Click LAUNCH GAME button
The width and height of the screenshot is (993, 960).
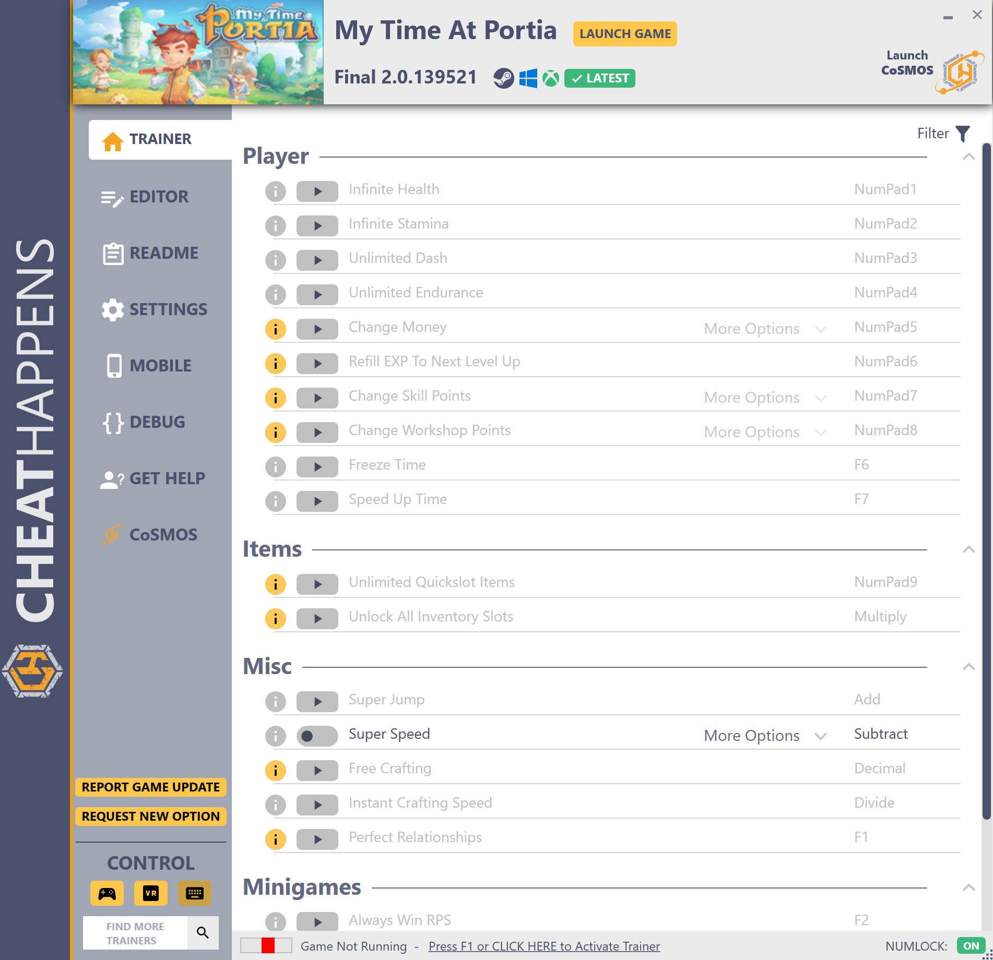pyautogui.click(x=625, y=34)
